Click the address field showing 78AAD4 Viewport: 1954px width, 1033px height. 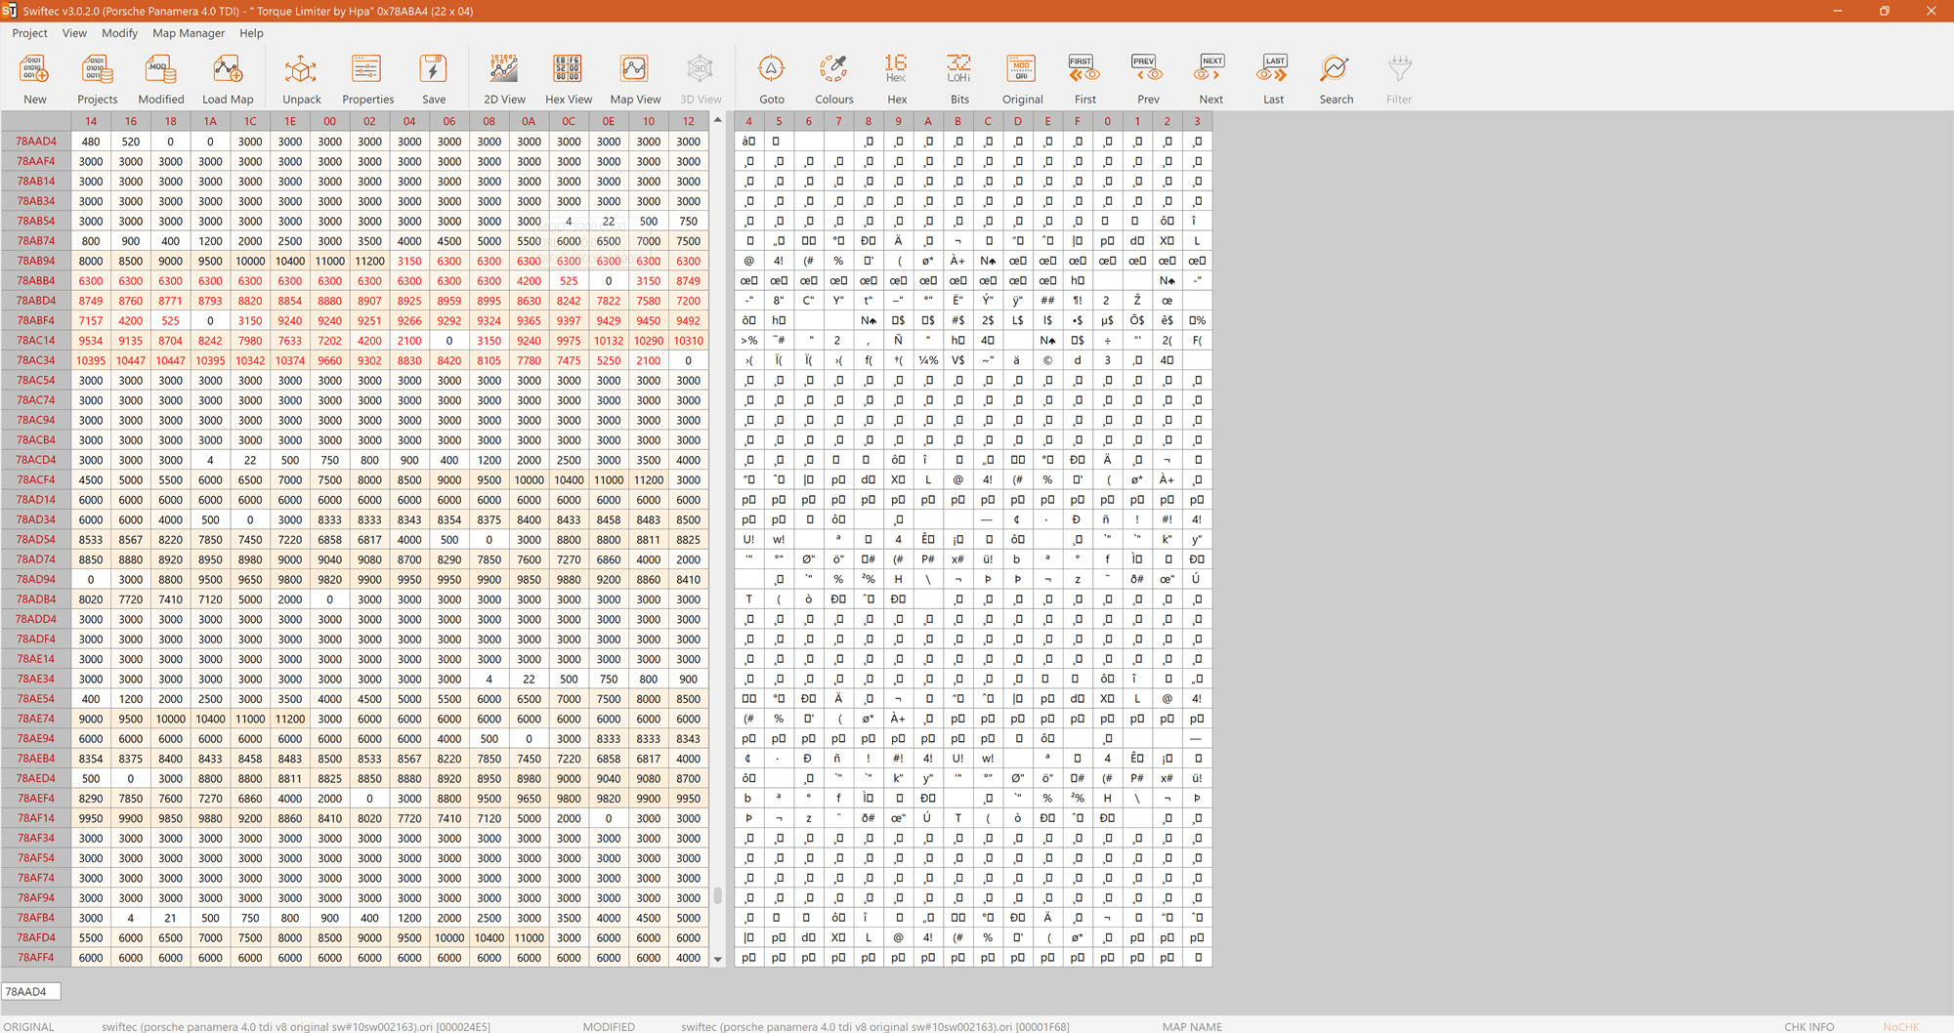[x=31, y=991]
